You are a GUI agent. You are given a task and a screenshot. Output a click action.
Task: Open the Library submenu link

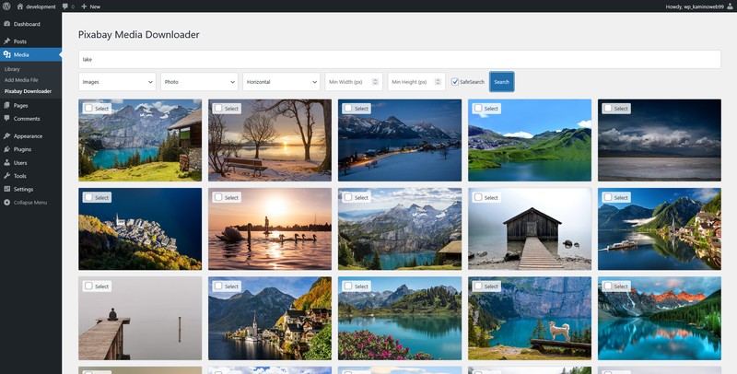click(12, 69)
